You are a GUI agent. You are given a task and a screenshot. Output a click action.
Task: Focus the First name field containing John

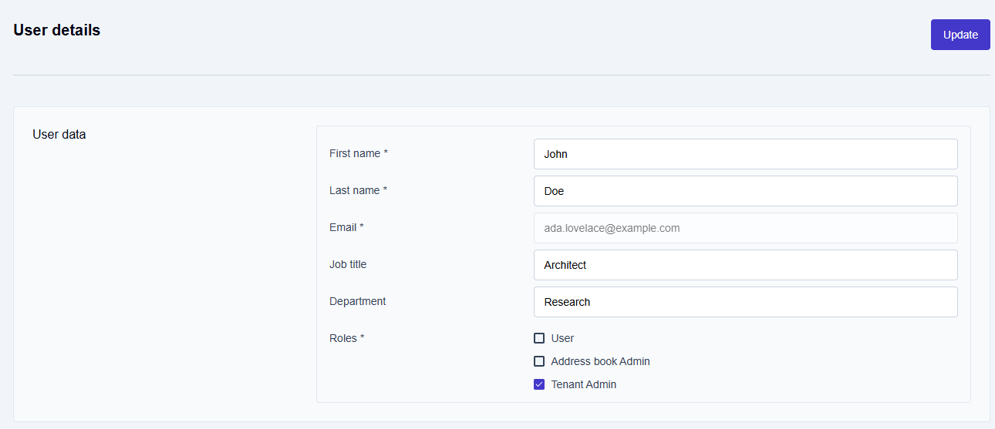[745, 154]
